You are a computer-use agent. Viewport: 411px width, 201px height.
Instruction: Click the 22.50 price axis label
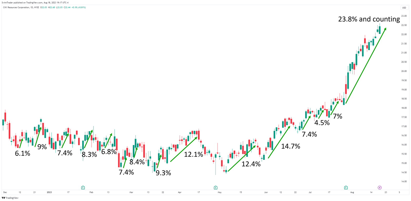tap(404, 25)
